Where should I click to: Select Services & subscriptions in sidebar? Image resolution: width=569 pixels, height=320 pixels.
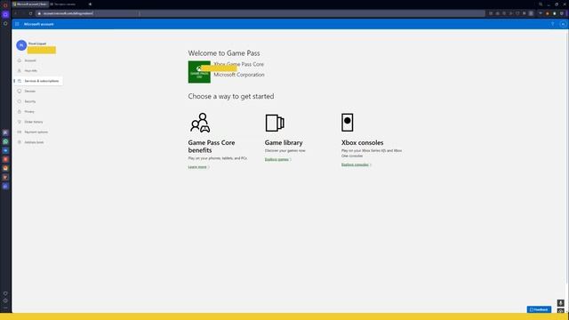click(x=38, y=81)
